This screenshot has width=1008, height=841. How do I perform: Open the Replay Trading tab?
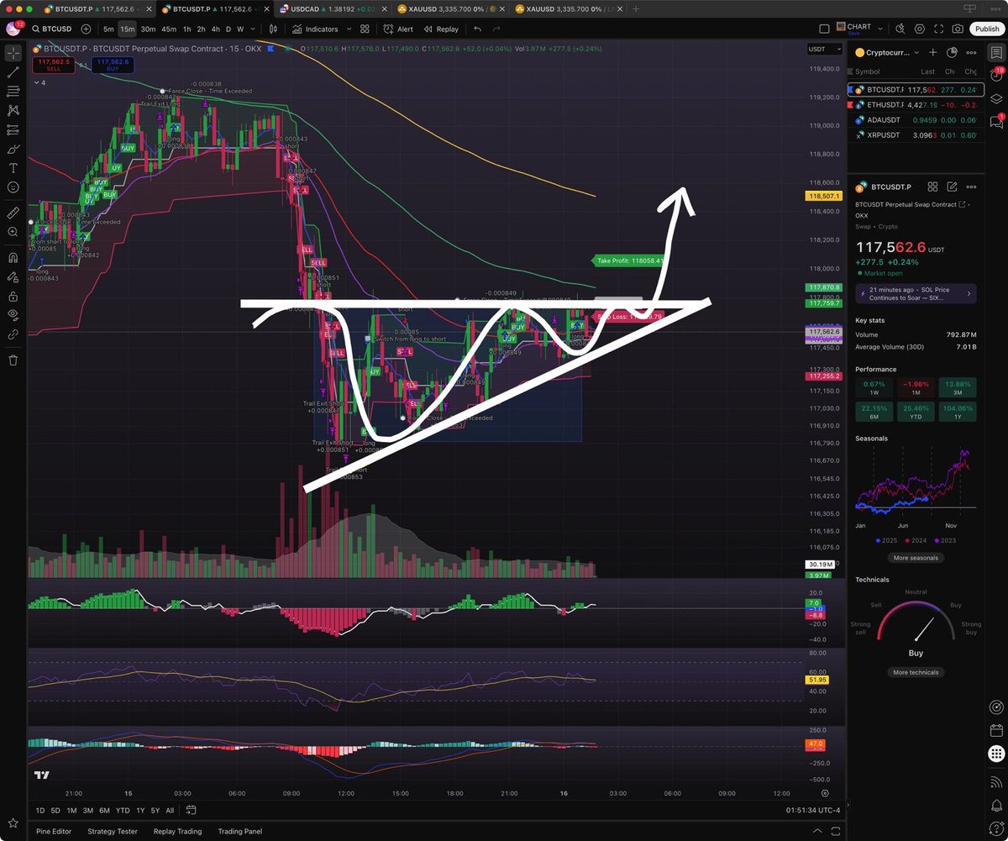point(178,832)
